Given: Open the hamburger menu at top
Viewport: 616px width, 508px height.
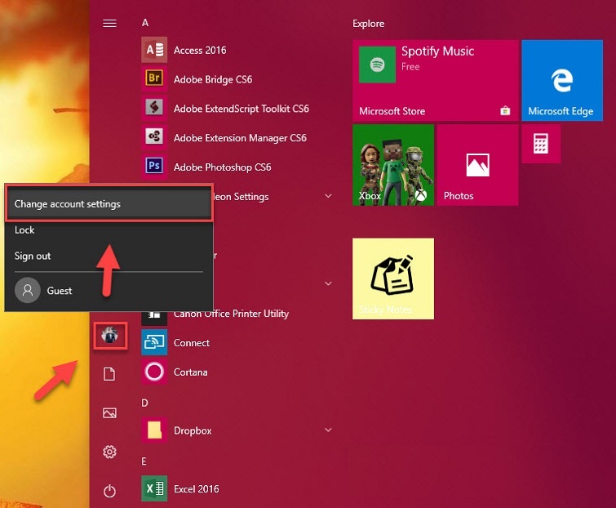Looking at the screenshot, I should [109, 24].
